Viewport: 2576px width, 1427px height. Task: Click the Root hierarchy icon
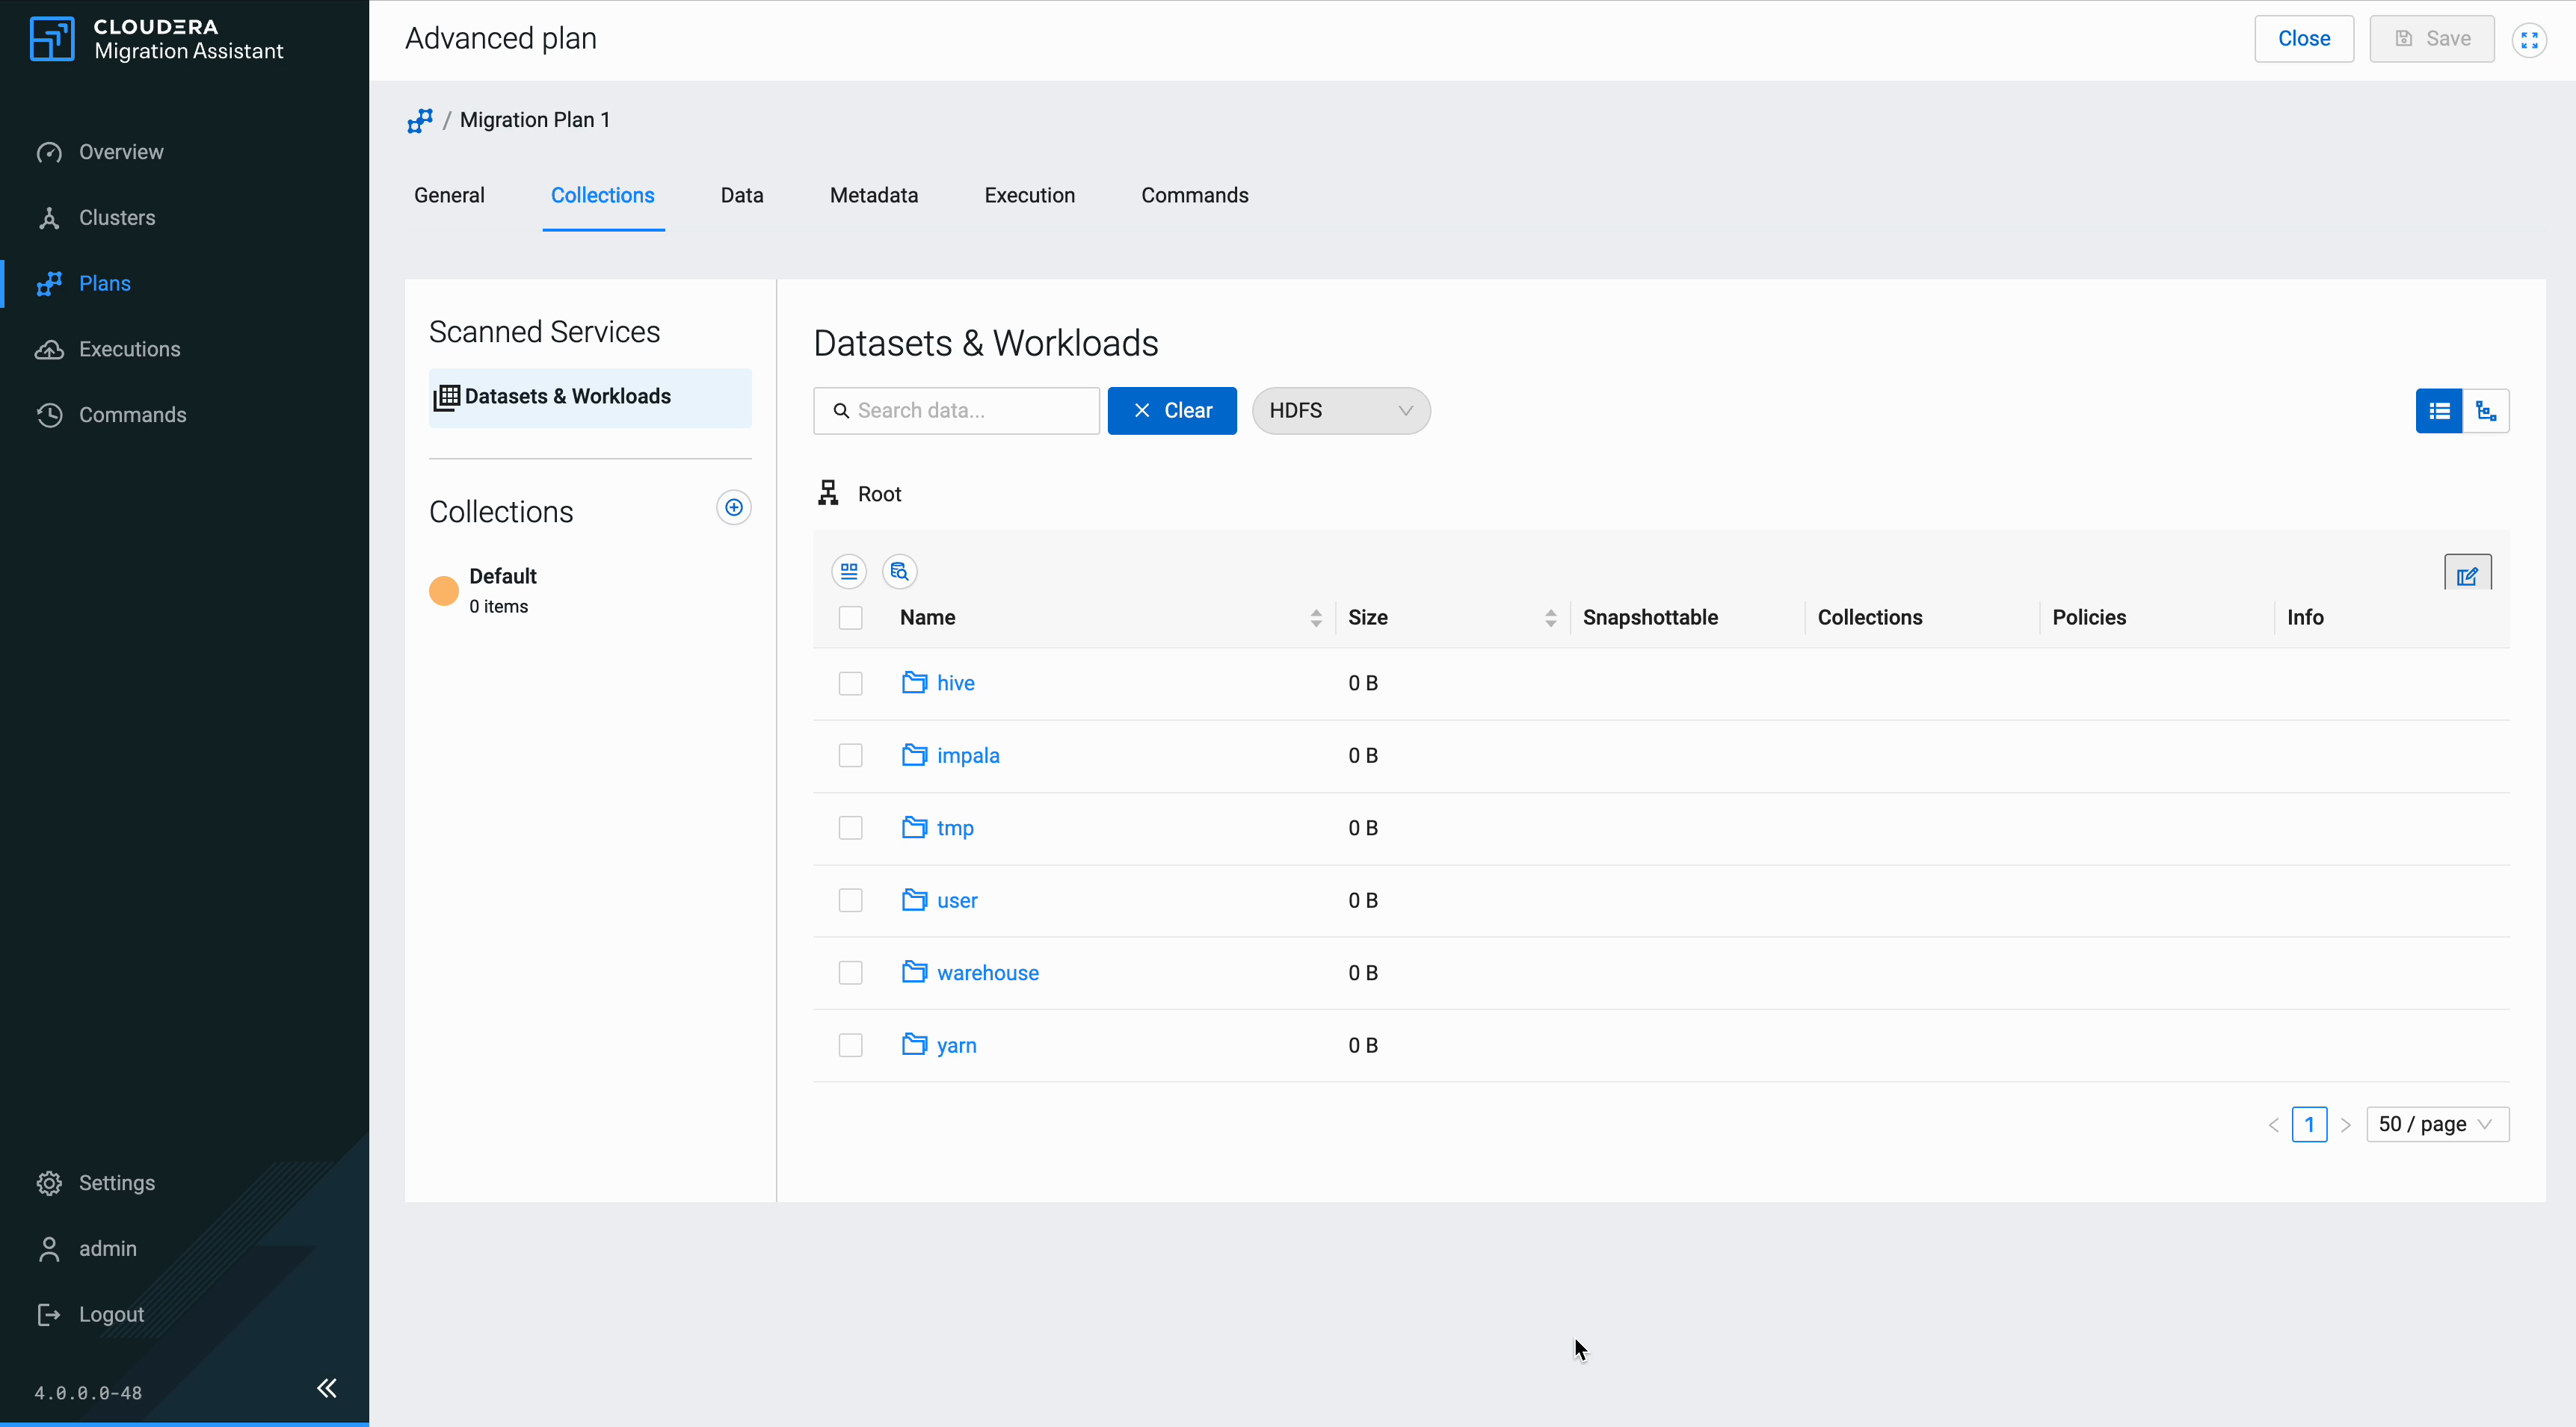828,494
